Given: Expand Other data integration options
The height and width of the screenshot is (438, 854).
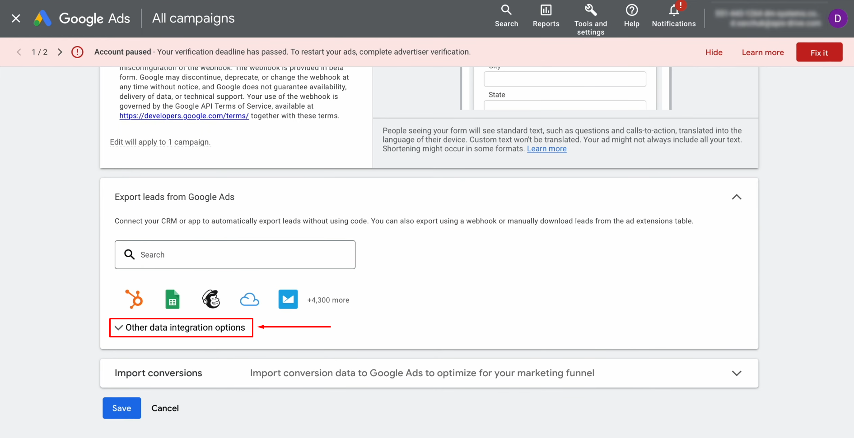Looking at the screenshot, I should (x=181, y=327).
